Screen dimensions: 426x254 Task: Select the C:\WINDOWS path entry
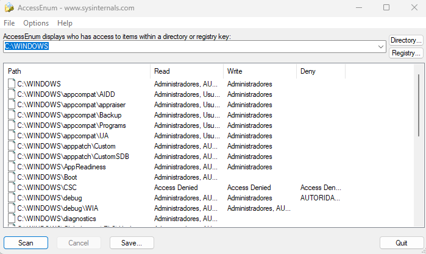coord(39,84)
